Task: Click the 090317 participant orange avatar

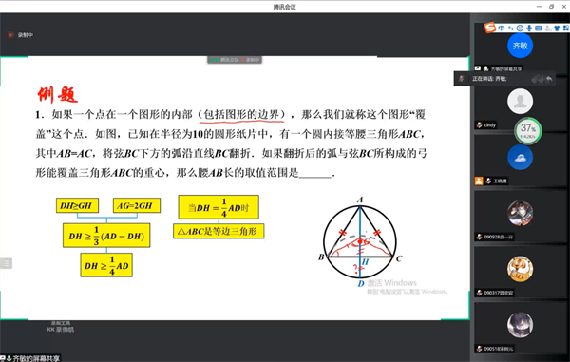Action: point(520,269)
